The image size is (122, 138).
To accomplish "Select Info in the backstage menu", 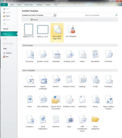I will point(5,24).
